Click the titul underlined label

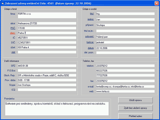[x=92, y=14]
